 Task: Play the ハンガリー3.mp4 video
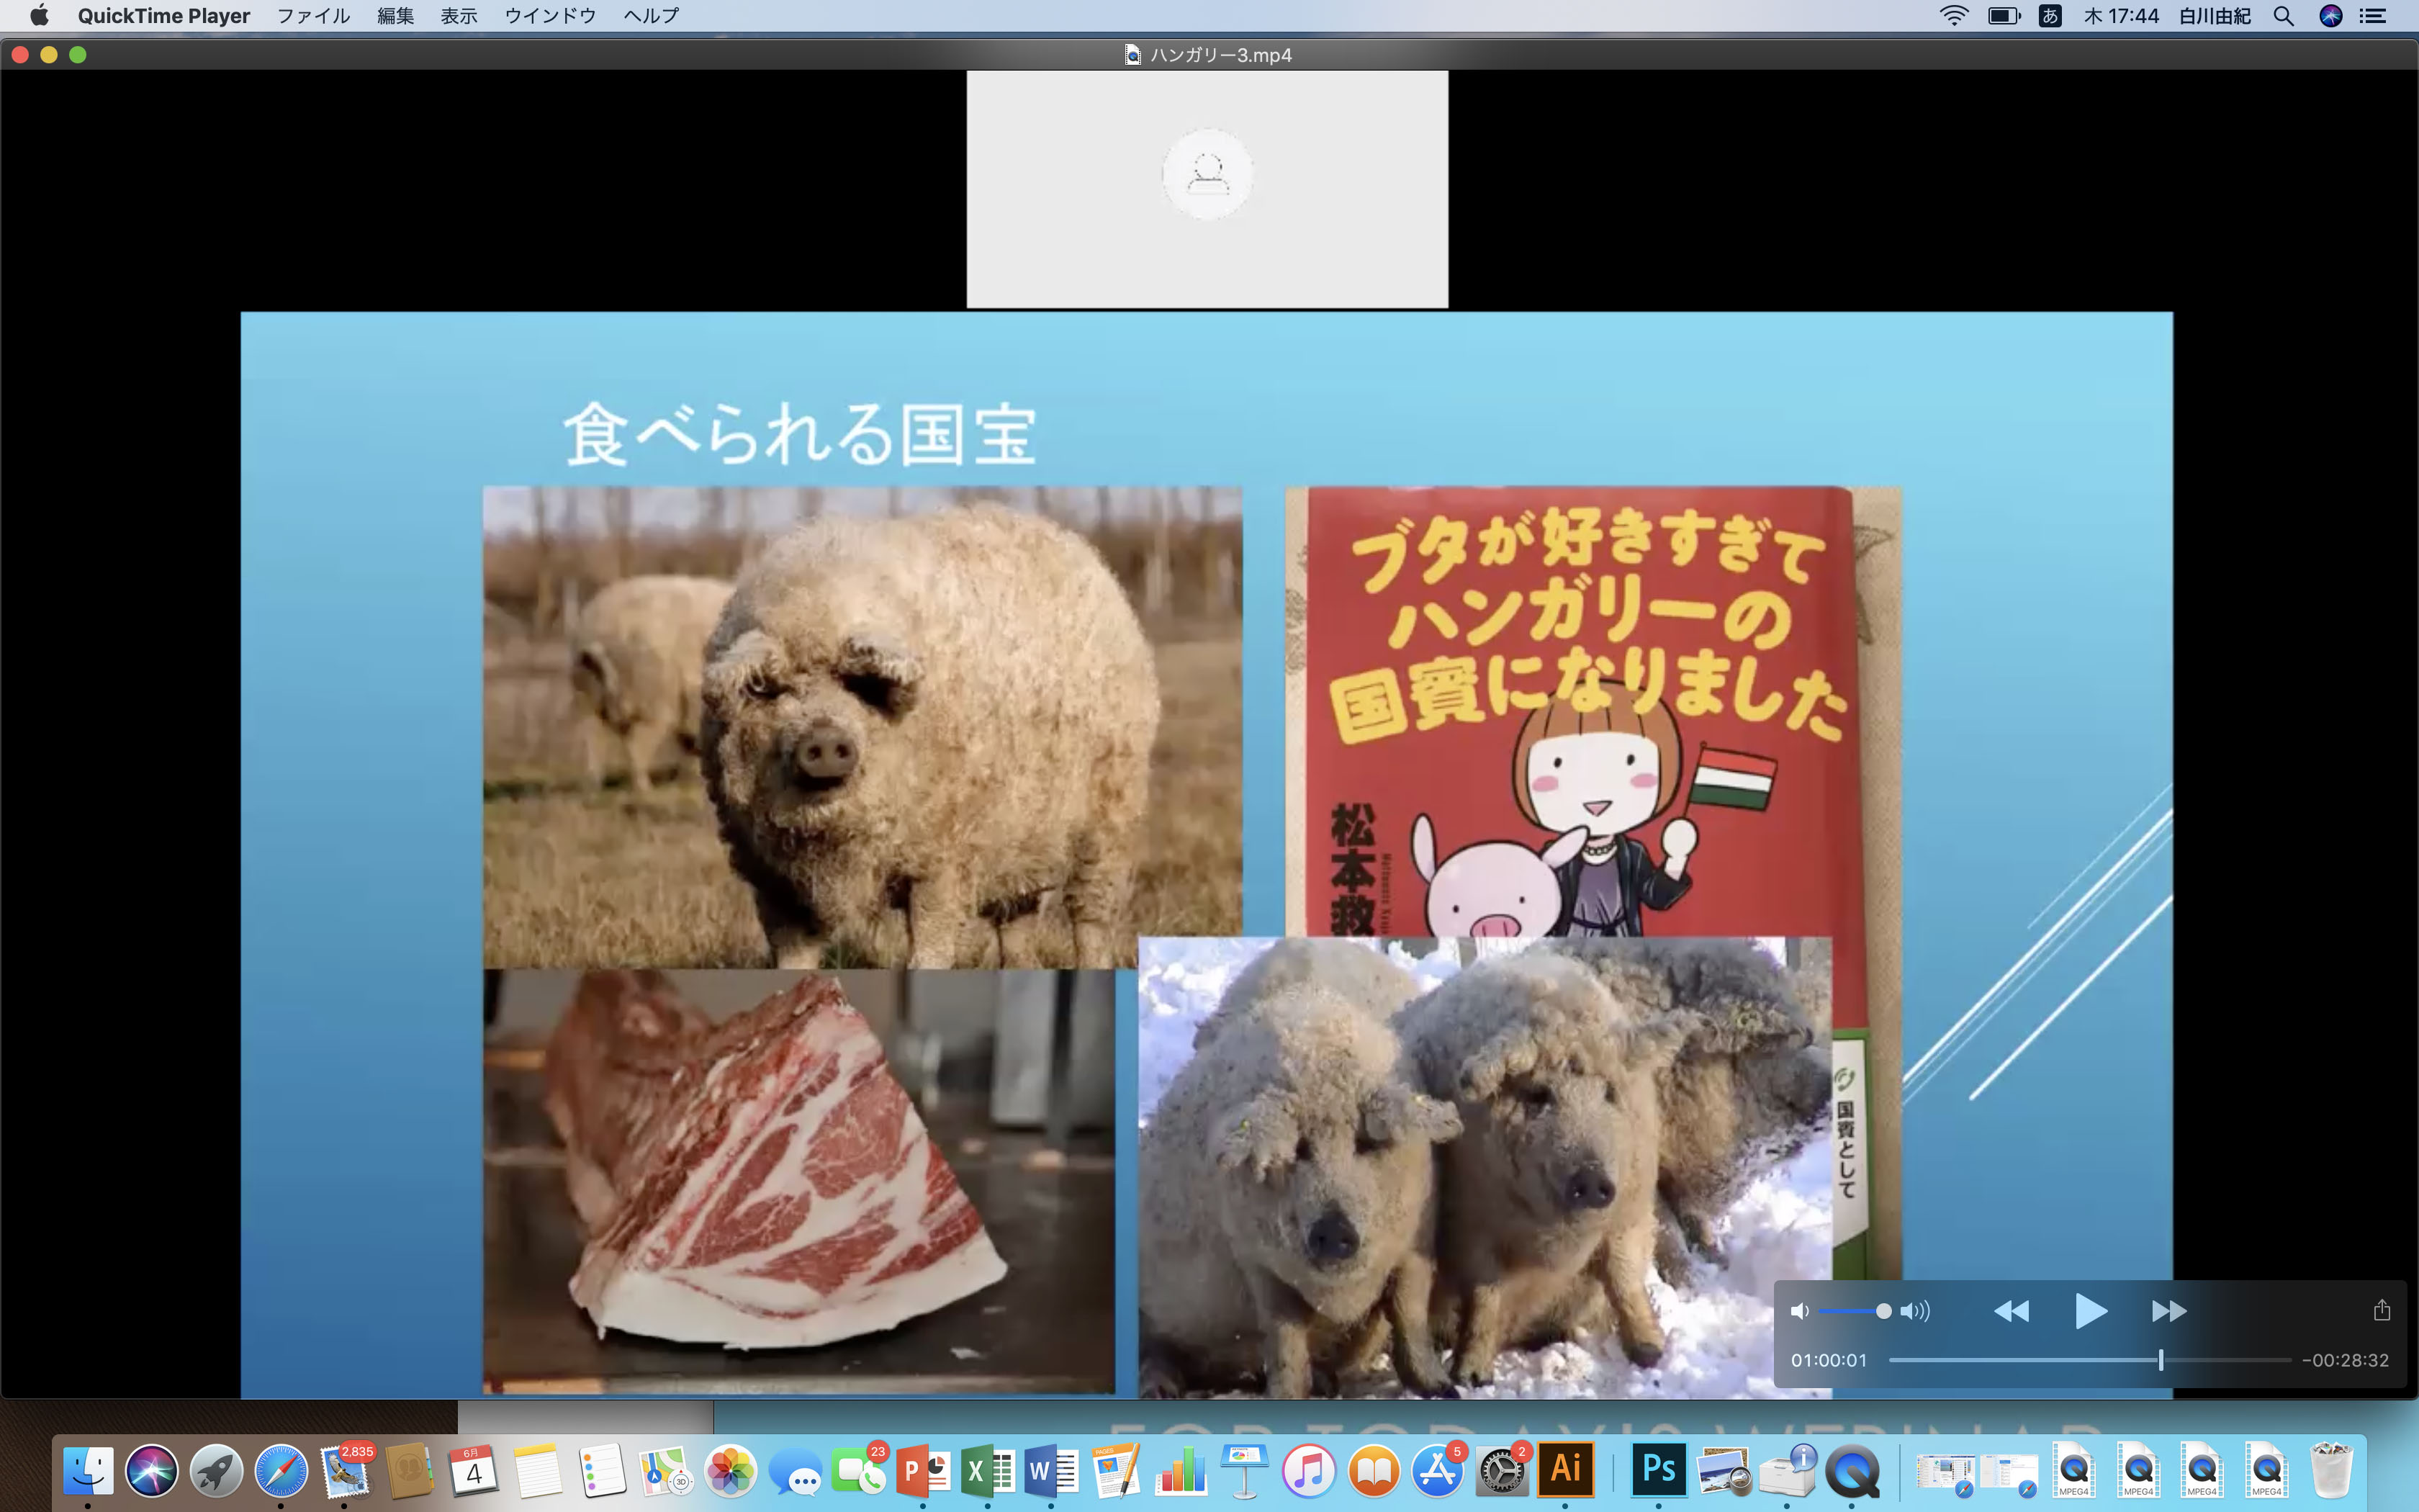pos(2090,1310)
